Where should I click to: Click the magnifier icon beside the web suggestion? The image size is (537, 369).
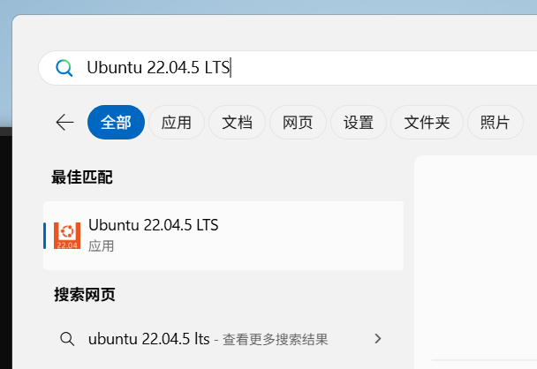[x=66, y=339]
